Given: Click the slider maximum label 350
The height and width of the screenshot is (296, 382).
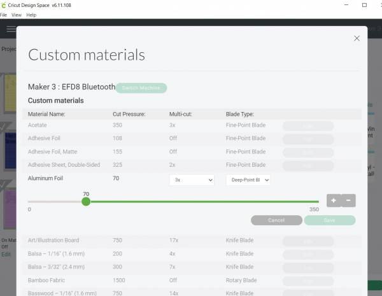Looking at the screenshot, I should pyautogui.click(x=314, y=209).
